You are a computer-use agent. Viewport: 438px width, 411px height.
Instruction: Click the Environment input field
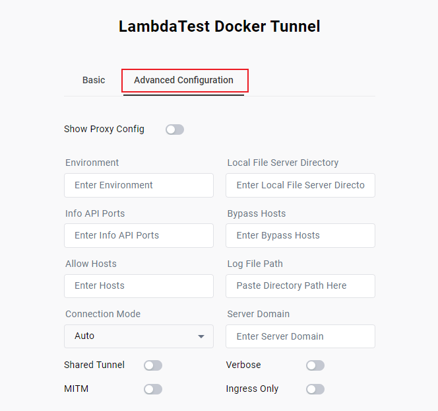pyautogui.click(x=139, y=185)
